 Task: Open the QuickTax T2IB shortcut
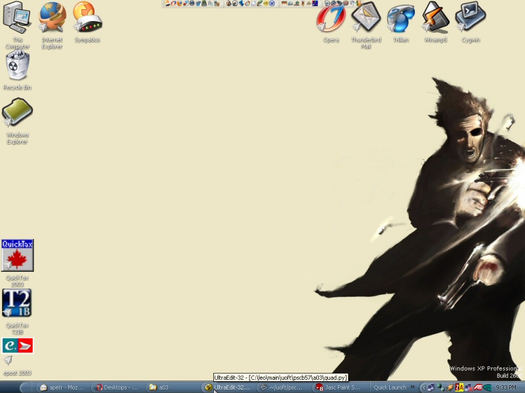tap(17, 304)
